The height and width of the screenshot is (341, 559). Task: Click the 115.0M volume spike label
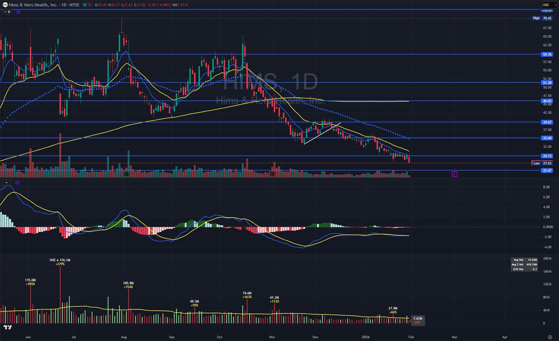coord(30,280)
